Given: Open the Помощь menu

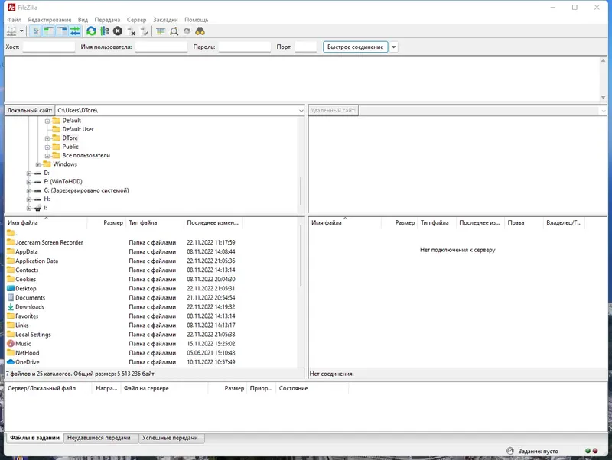Looking at the screenshot, I should pyautogui.click(x=197, y=20).
